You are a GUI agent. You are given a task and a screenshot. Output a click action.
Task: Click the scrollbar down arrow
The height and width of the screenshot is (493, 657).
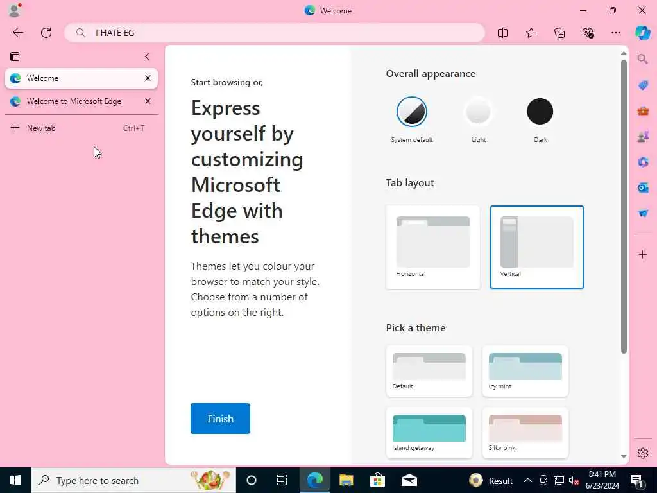click(624, 456)
